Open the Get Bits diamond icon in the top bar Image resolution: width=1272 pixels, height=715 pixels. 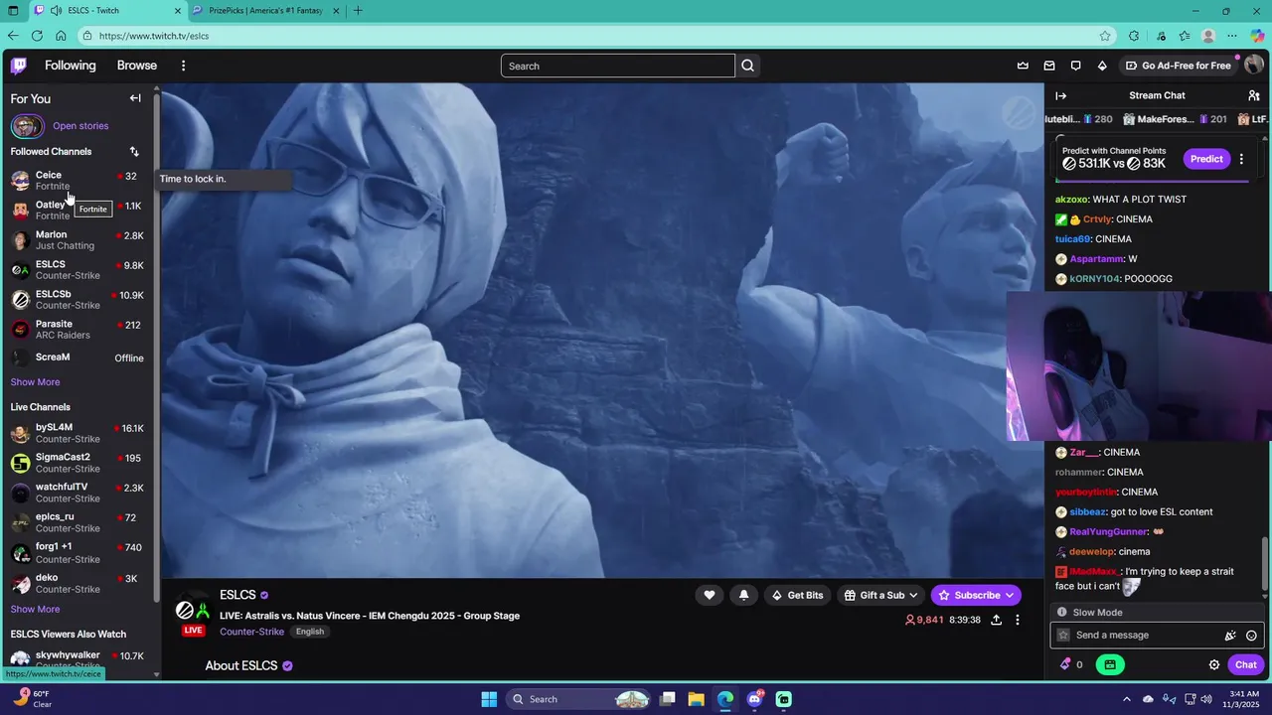click(x=1102, y=66)
